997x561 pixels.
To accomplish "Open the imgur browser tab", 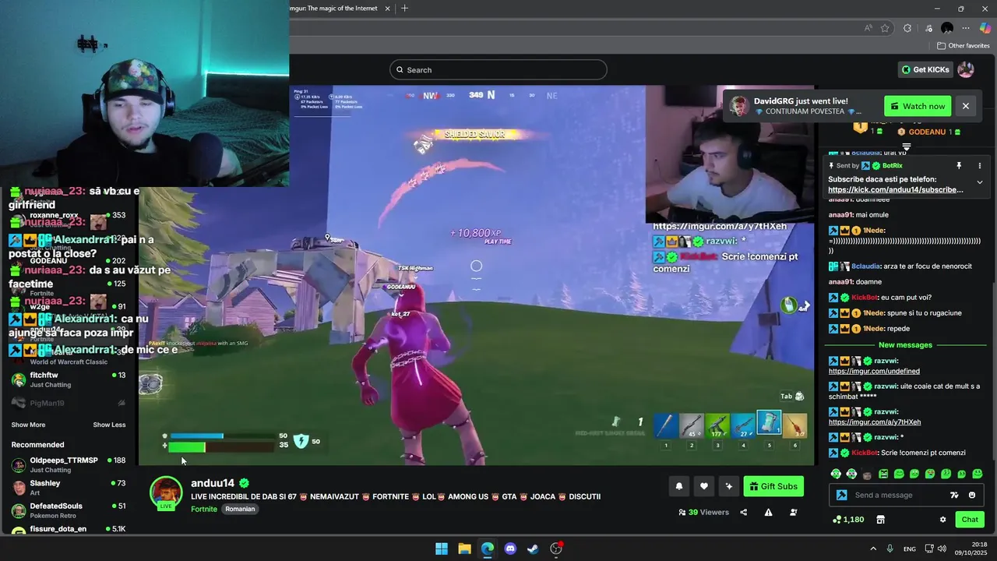I will point(335,9).
